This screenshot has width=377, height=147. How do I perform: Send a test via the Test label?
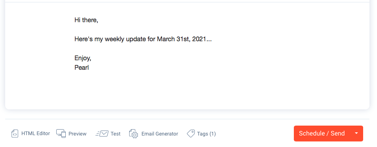115,134
